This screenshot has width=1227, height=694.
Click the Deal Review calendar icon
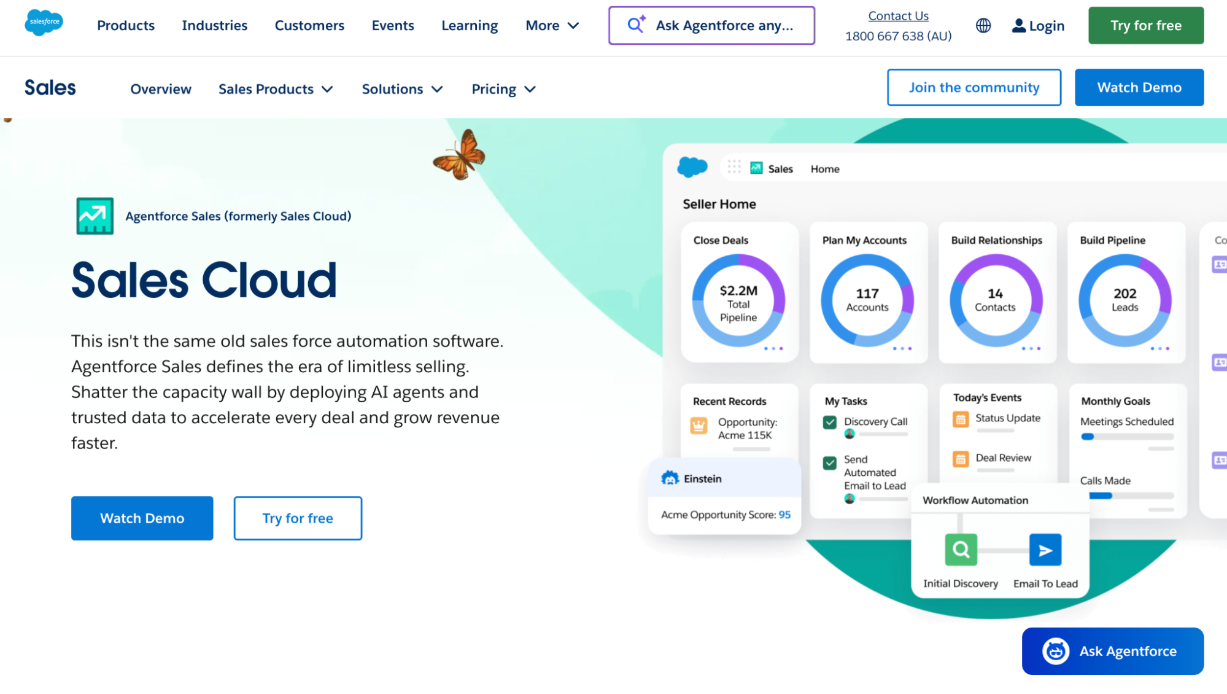tap(961, 459)
